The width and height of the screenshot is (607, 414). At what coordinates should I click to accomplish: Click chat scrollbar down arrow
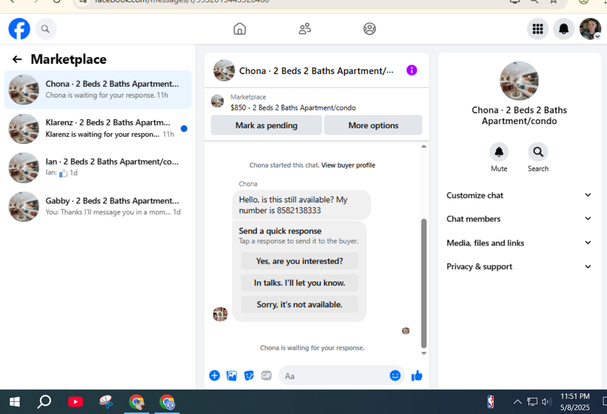pyautogui.click(x=424, y=353)
